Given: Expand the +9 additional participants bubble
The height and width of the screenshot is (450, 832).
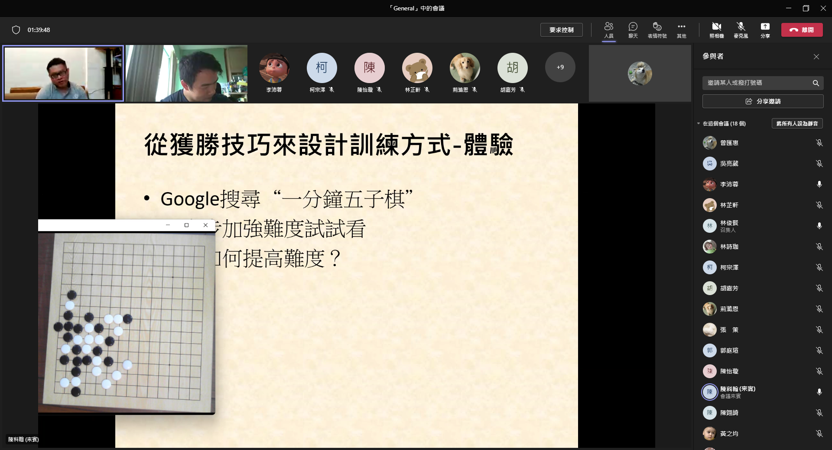Looking at the screenshot, I should tap(560, 67).
